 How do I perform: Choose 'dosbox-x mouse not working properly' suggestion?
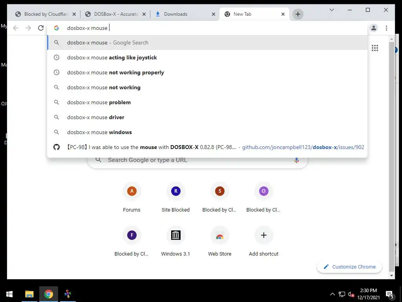coord(207,72)
